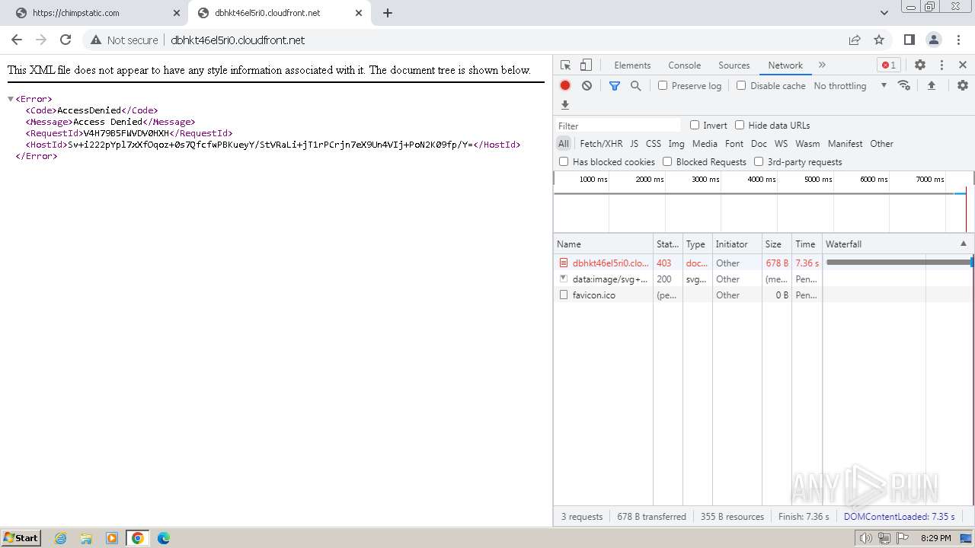This screenshot has height=548, width=975.
Task: Click the inspect element picker icon
Action: (x=565, y=65)
